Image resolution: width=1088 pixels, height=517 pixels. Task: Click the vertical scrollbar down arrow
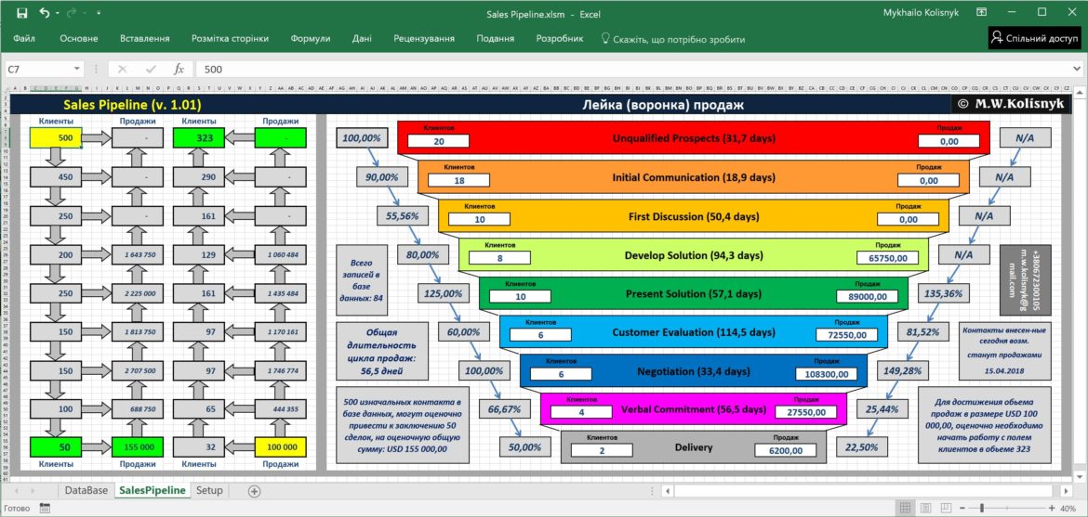pos(1081,478)
